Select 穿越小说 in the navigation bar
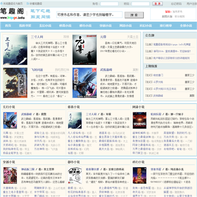The width and height of the screenshot is (197, 197). click(106, 26)
